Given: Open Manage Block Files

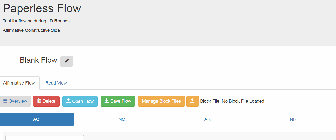Looking at the screenshot, I should pyautogui.click(x=161, y=101).
